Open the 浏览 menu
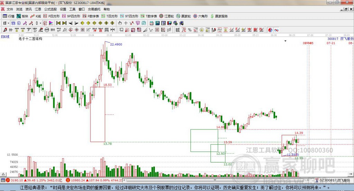354x191 pixels. 19,9
